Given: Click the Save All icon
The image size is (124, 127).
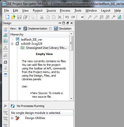Looking at the screenshot, I should [x=25, y=17].
